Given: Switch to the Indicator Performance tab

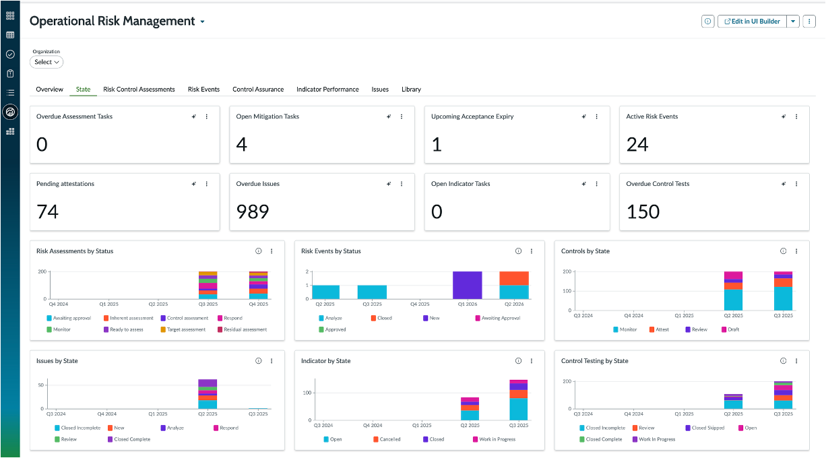Looking at the screenshot, I should point(327,90).
